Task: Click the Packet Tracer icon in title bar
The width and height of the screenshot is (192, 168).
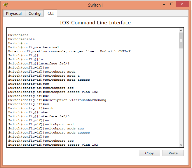Action: pos(6,5)
